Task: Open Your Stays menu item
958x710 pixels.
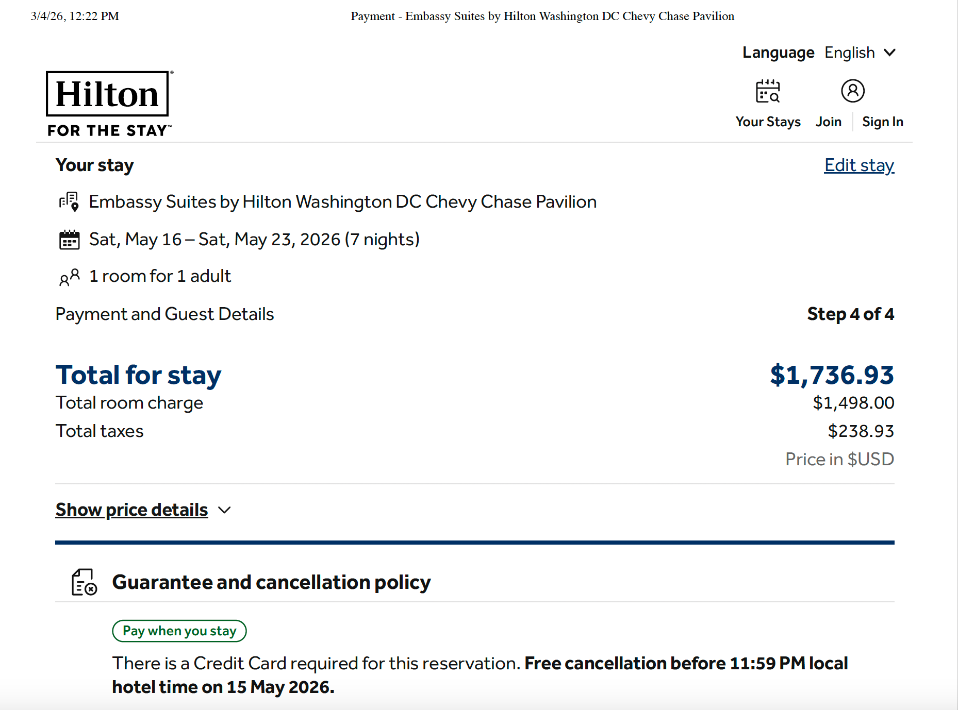Action: coord(768,122)
